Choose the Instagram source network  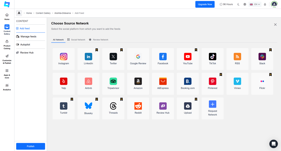[x=64, y=59]
